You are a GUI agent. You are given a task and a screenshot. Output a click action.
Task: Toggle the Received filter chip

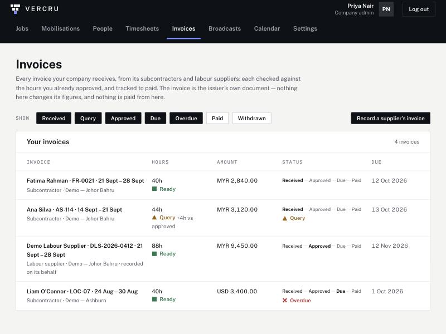pos(54,118)
